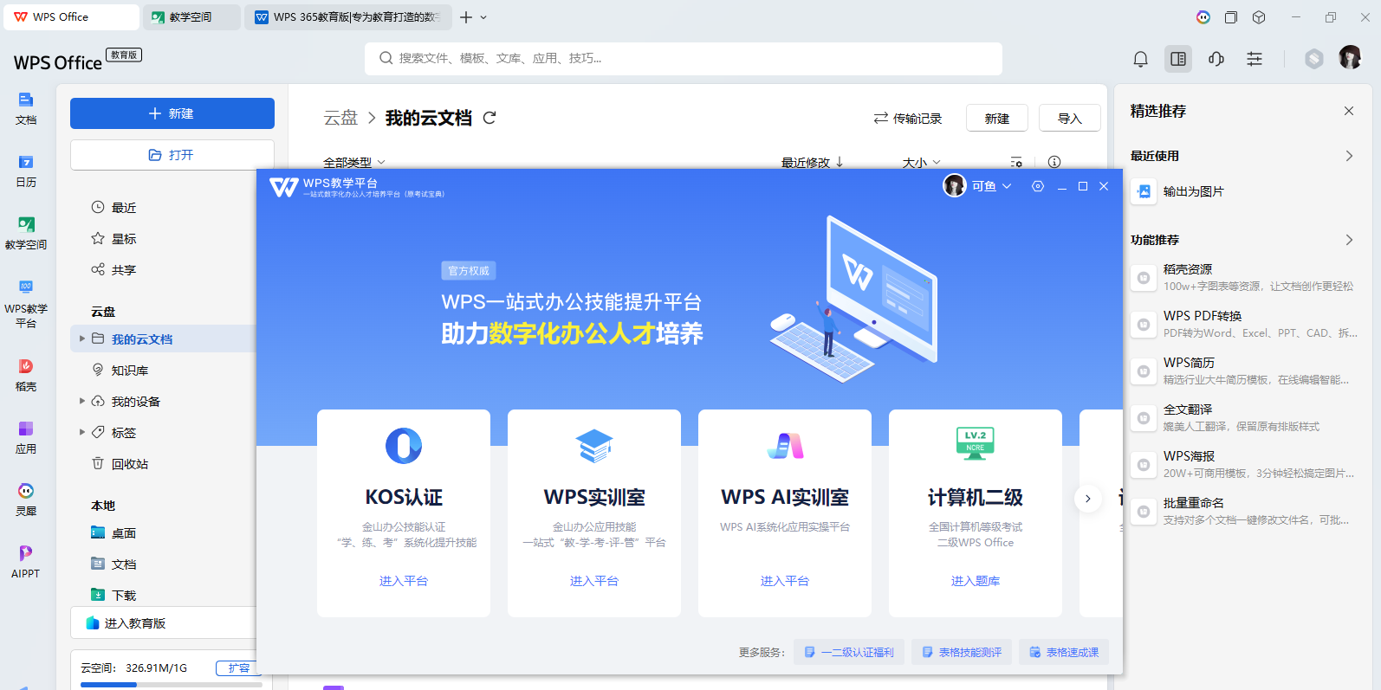Click the headset support icon
Screen dimensions: 1381x690
[x=1216, y=59]
